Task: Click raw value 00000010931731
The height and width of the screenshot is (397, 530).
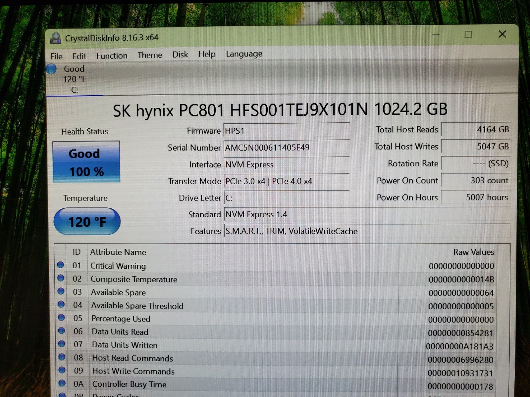Action: click(460, 373)
